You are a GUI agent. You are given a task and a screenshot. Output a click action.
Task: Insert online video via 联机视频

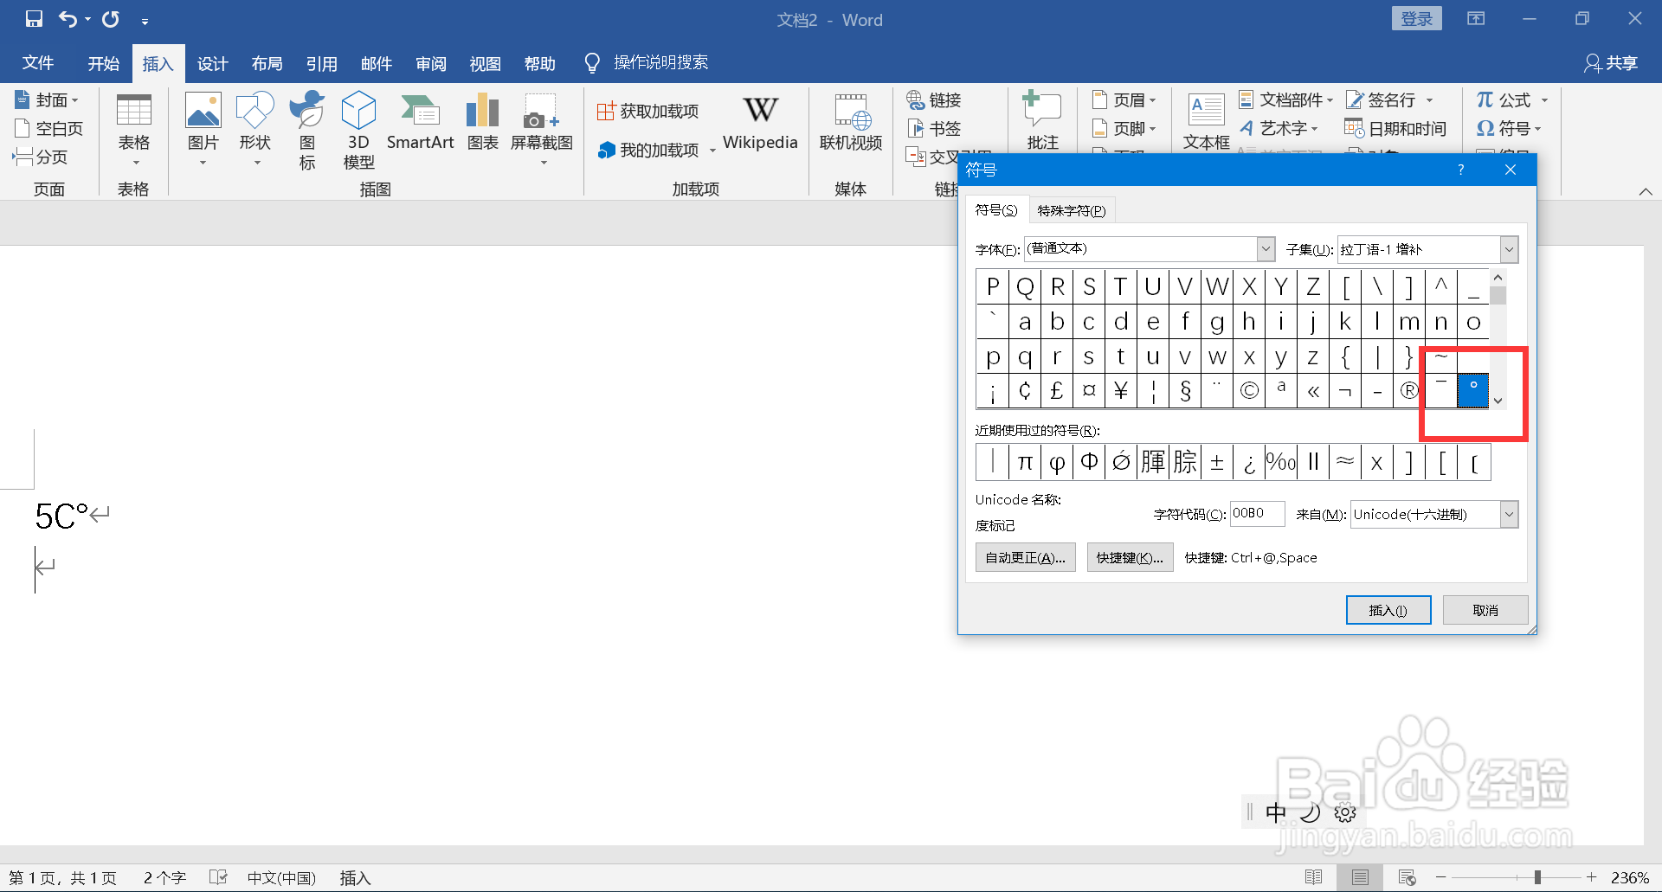click(851, 122)
